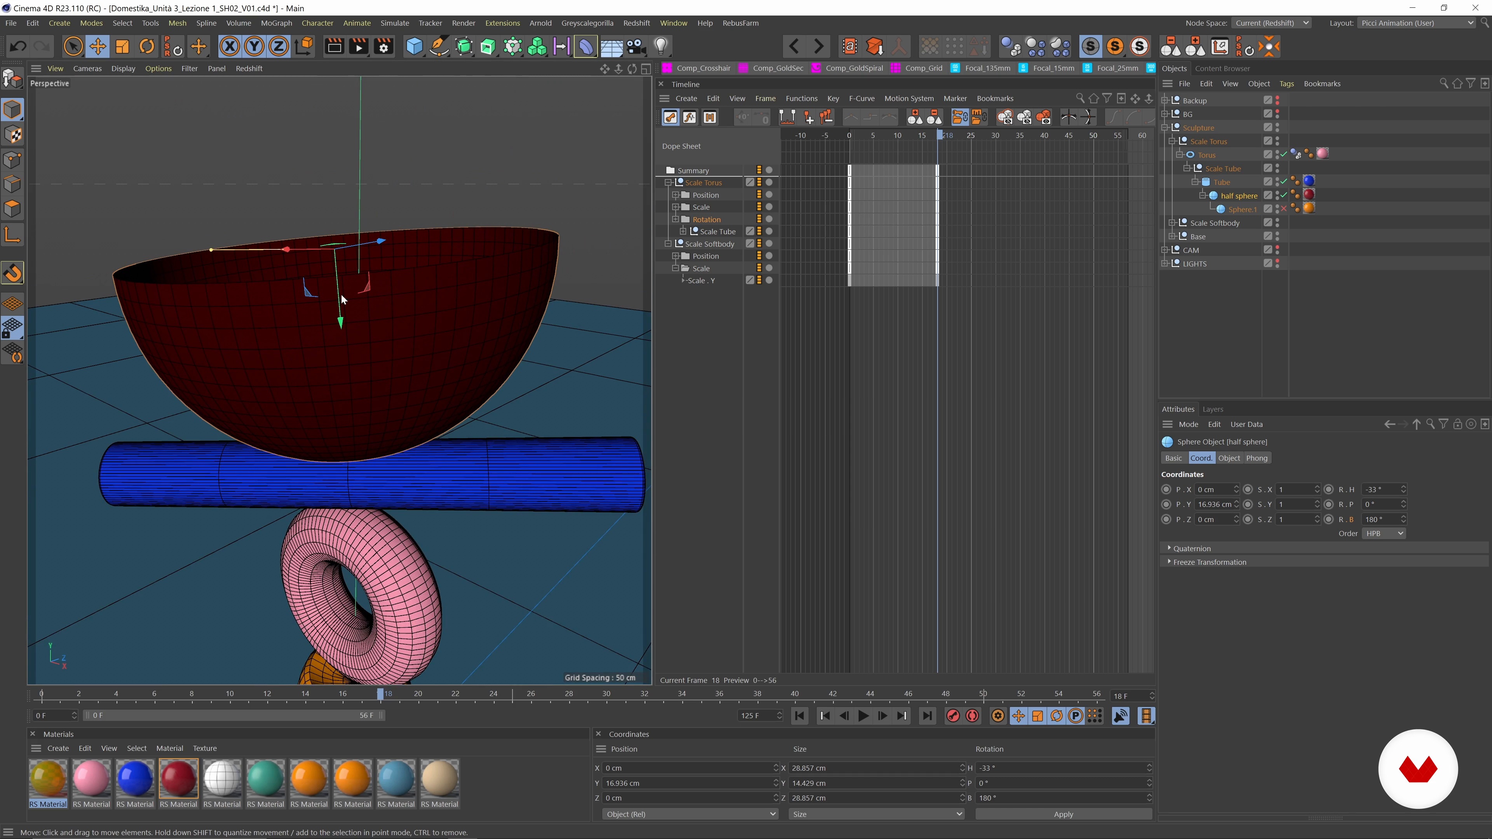Expand Quaternion section in Attributes
Viewport: 1492px width, 839px height.
pyautogui.click(x=1170, y=548)
